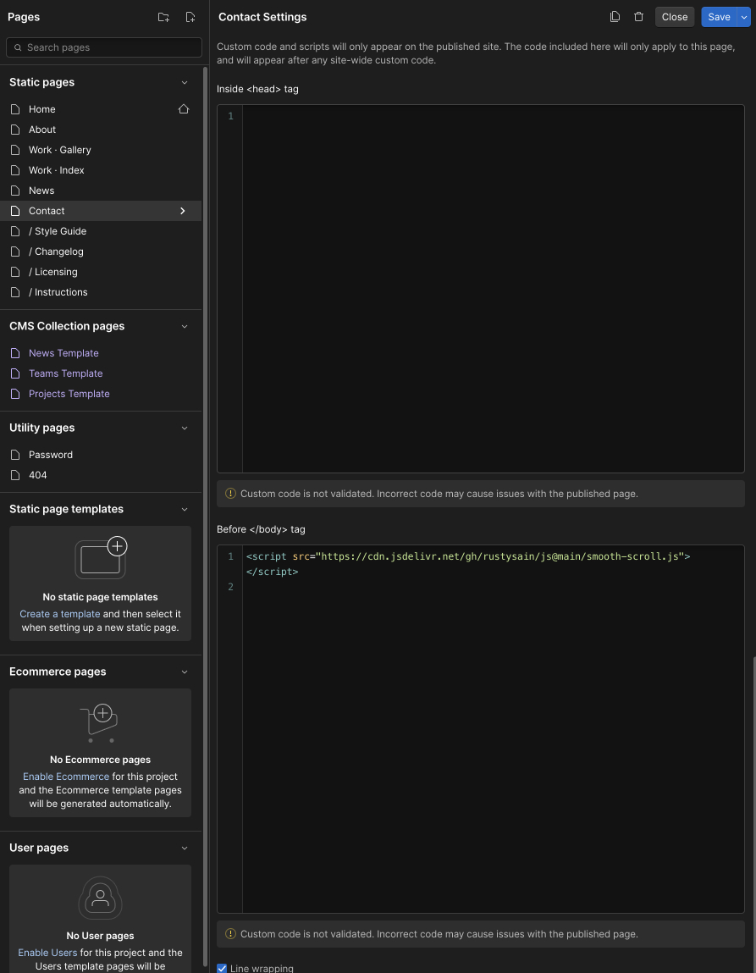Select the Work · Gallery page
756x973 pixels.
(59, 150)
